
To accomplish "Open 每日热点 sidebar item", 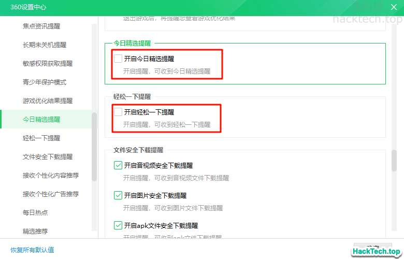I will (35, 213).
